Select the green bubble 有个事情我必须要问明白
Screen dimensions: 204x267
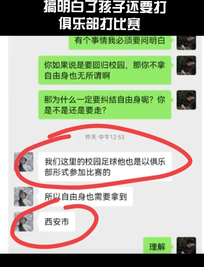(x=121, y=43)
